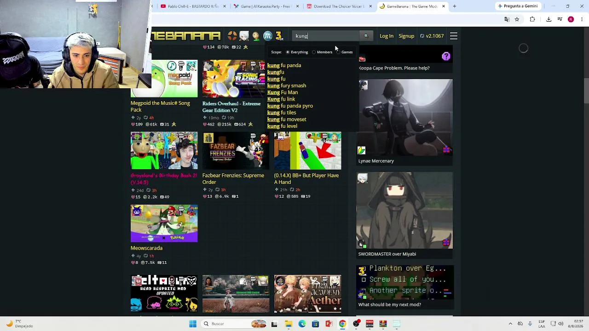Select the Games scope radio button

coord(338,52)
